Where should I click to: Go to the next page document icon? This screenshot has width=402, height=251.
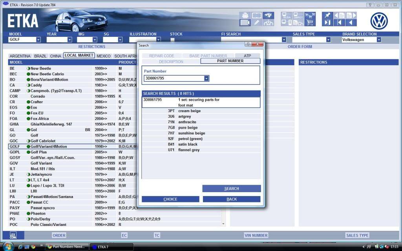click(x=351, y=15)
